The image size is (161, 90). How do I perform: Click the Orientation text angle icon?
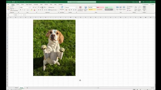click(x=45, y=7)
